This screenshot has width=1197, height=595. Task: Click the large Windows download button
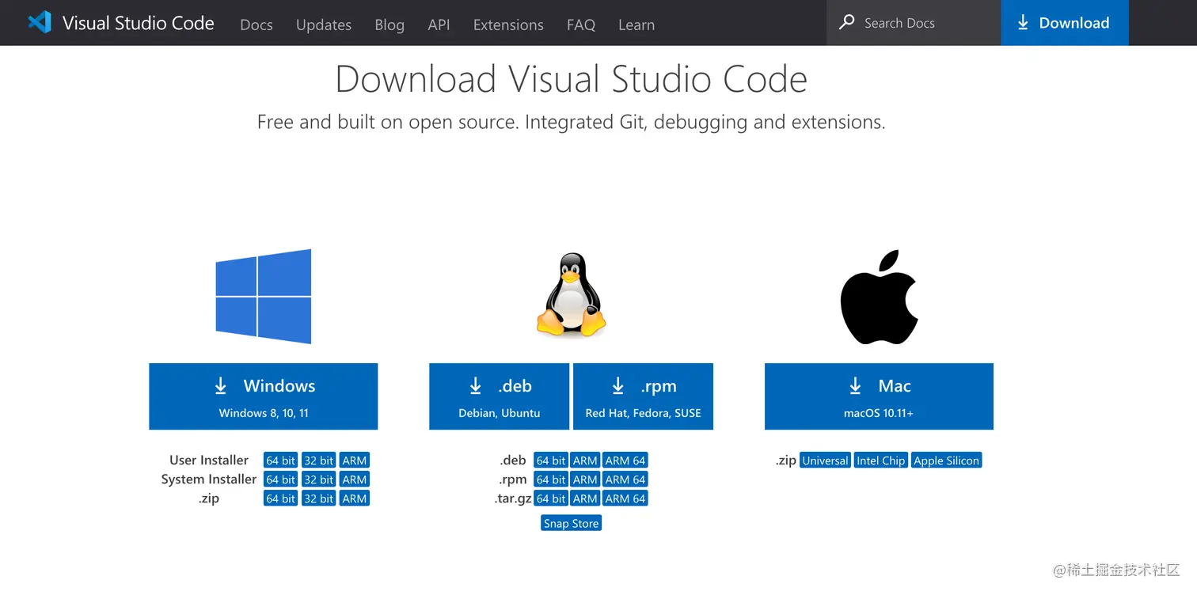[264, 396]
